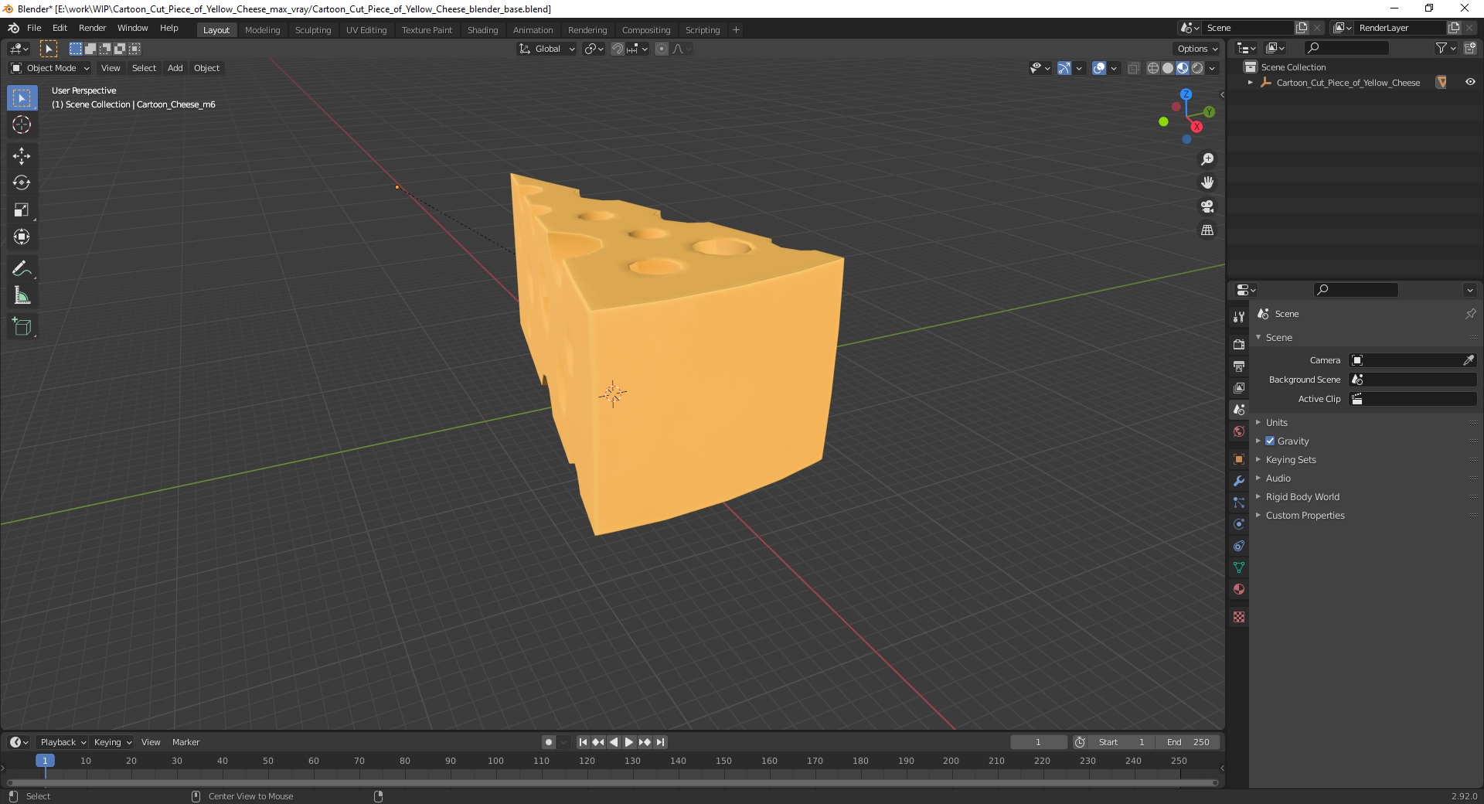This screenshot has width=1484, height=804.
Task: Open Active Tool and Workspace settings tab
Action: 1239,316
